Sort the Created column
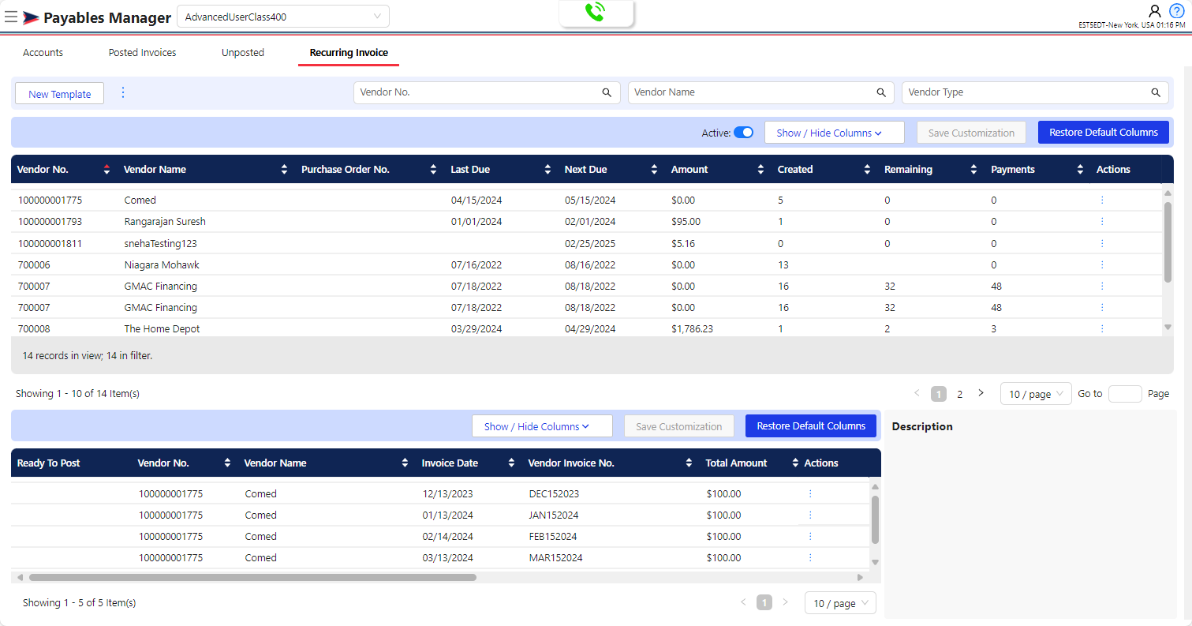The image size is (1192, 626). (x=867, y=169)
